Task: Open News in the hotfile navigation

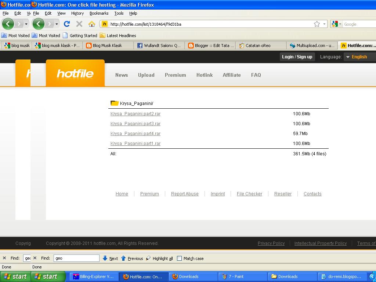Action: [x=122, y=75]
